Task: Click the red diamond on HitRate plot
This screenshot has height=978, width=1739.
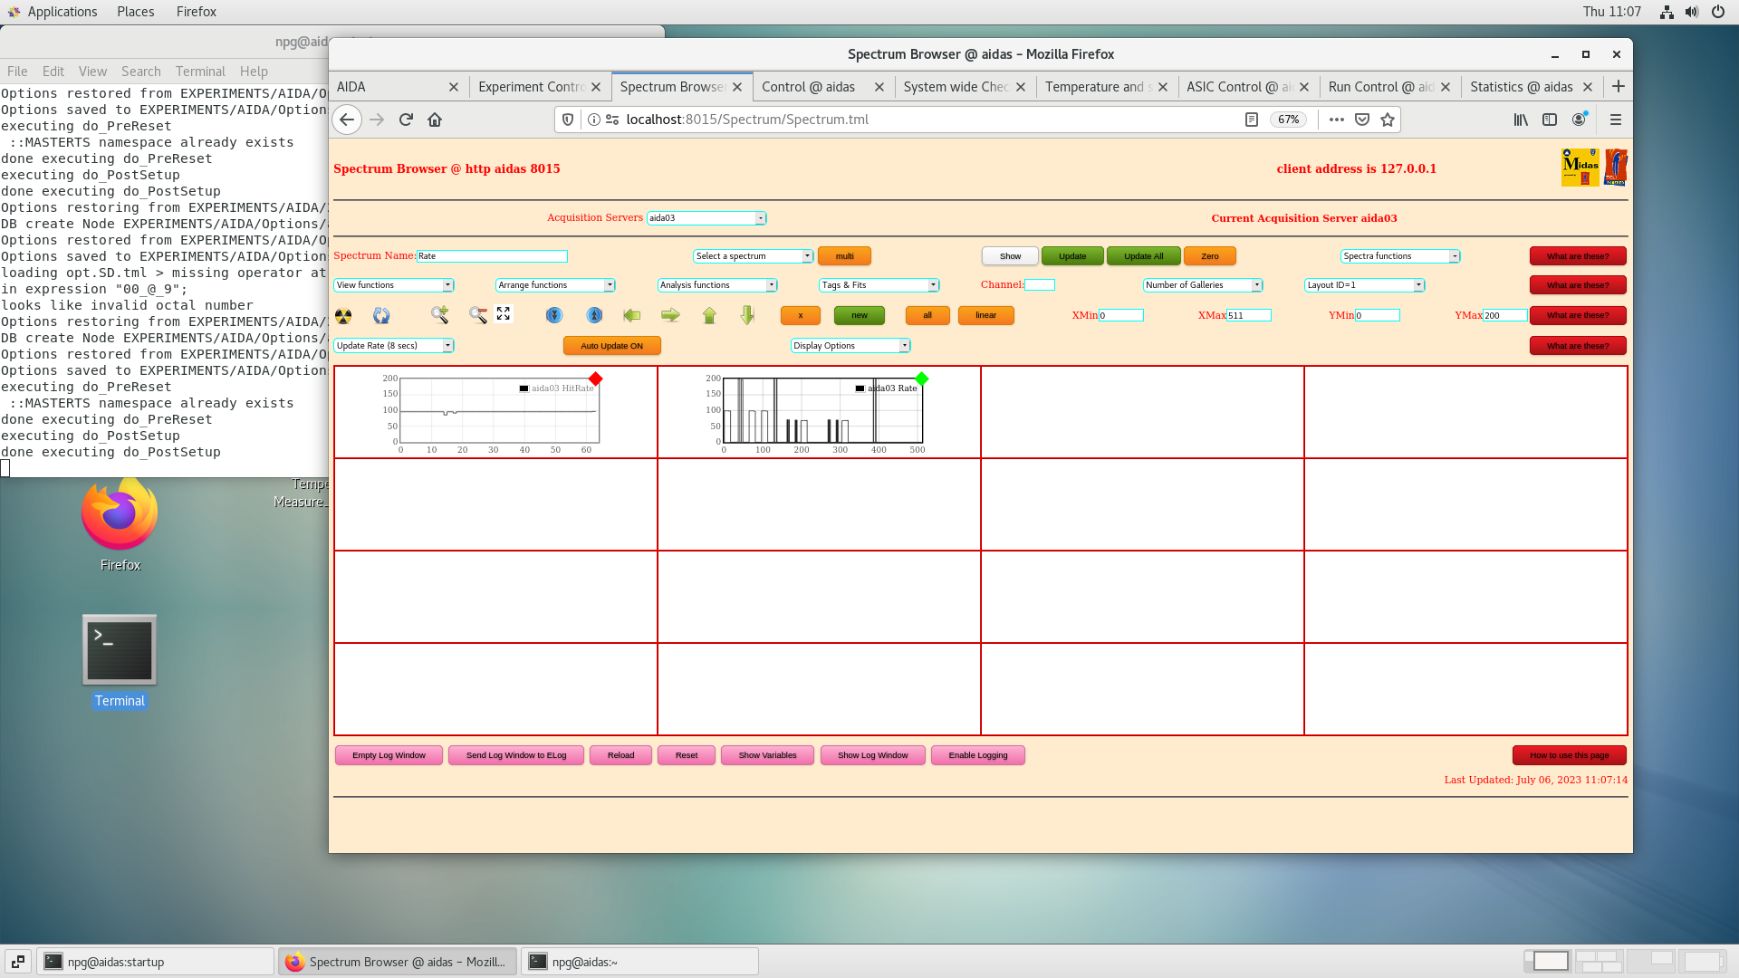Action: click(x=595, y=379)
